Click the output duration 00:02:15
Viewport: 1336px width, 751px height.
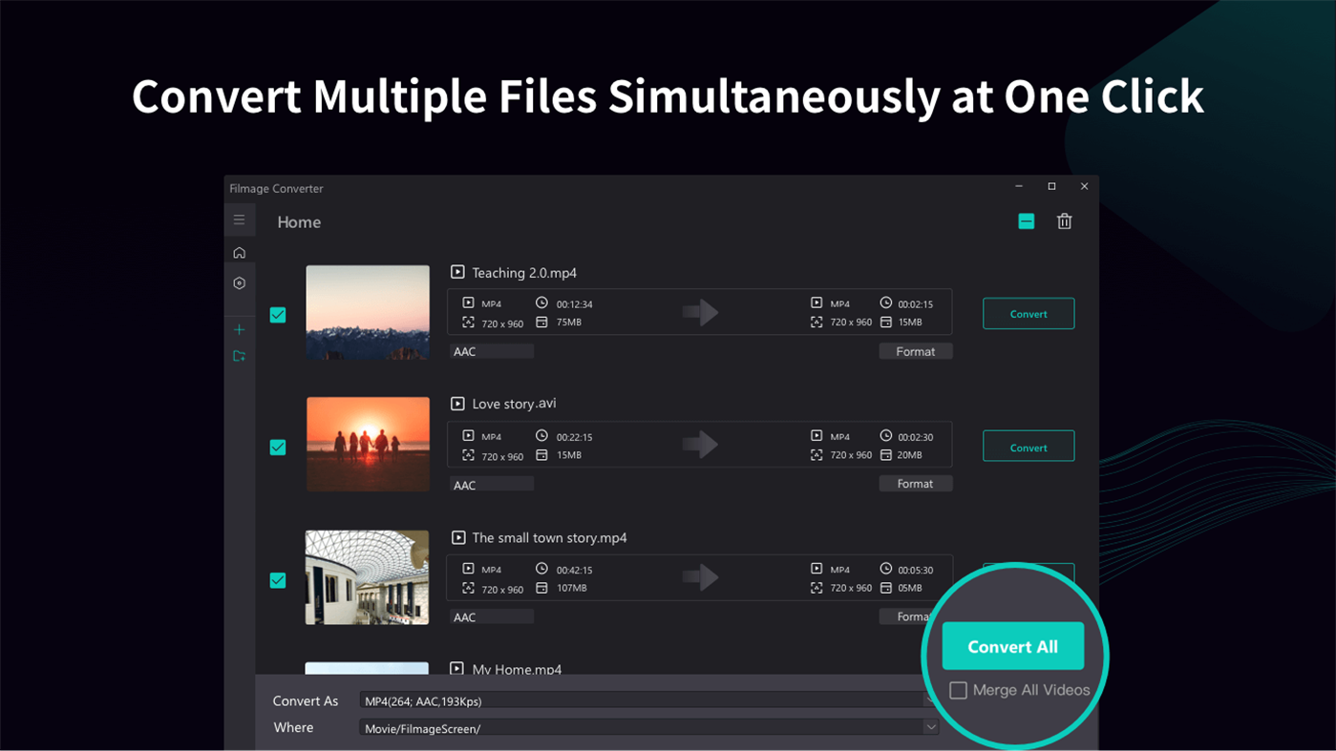point(915,304)
